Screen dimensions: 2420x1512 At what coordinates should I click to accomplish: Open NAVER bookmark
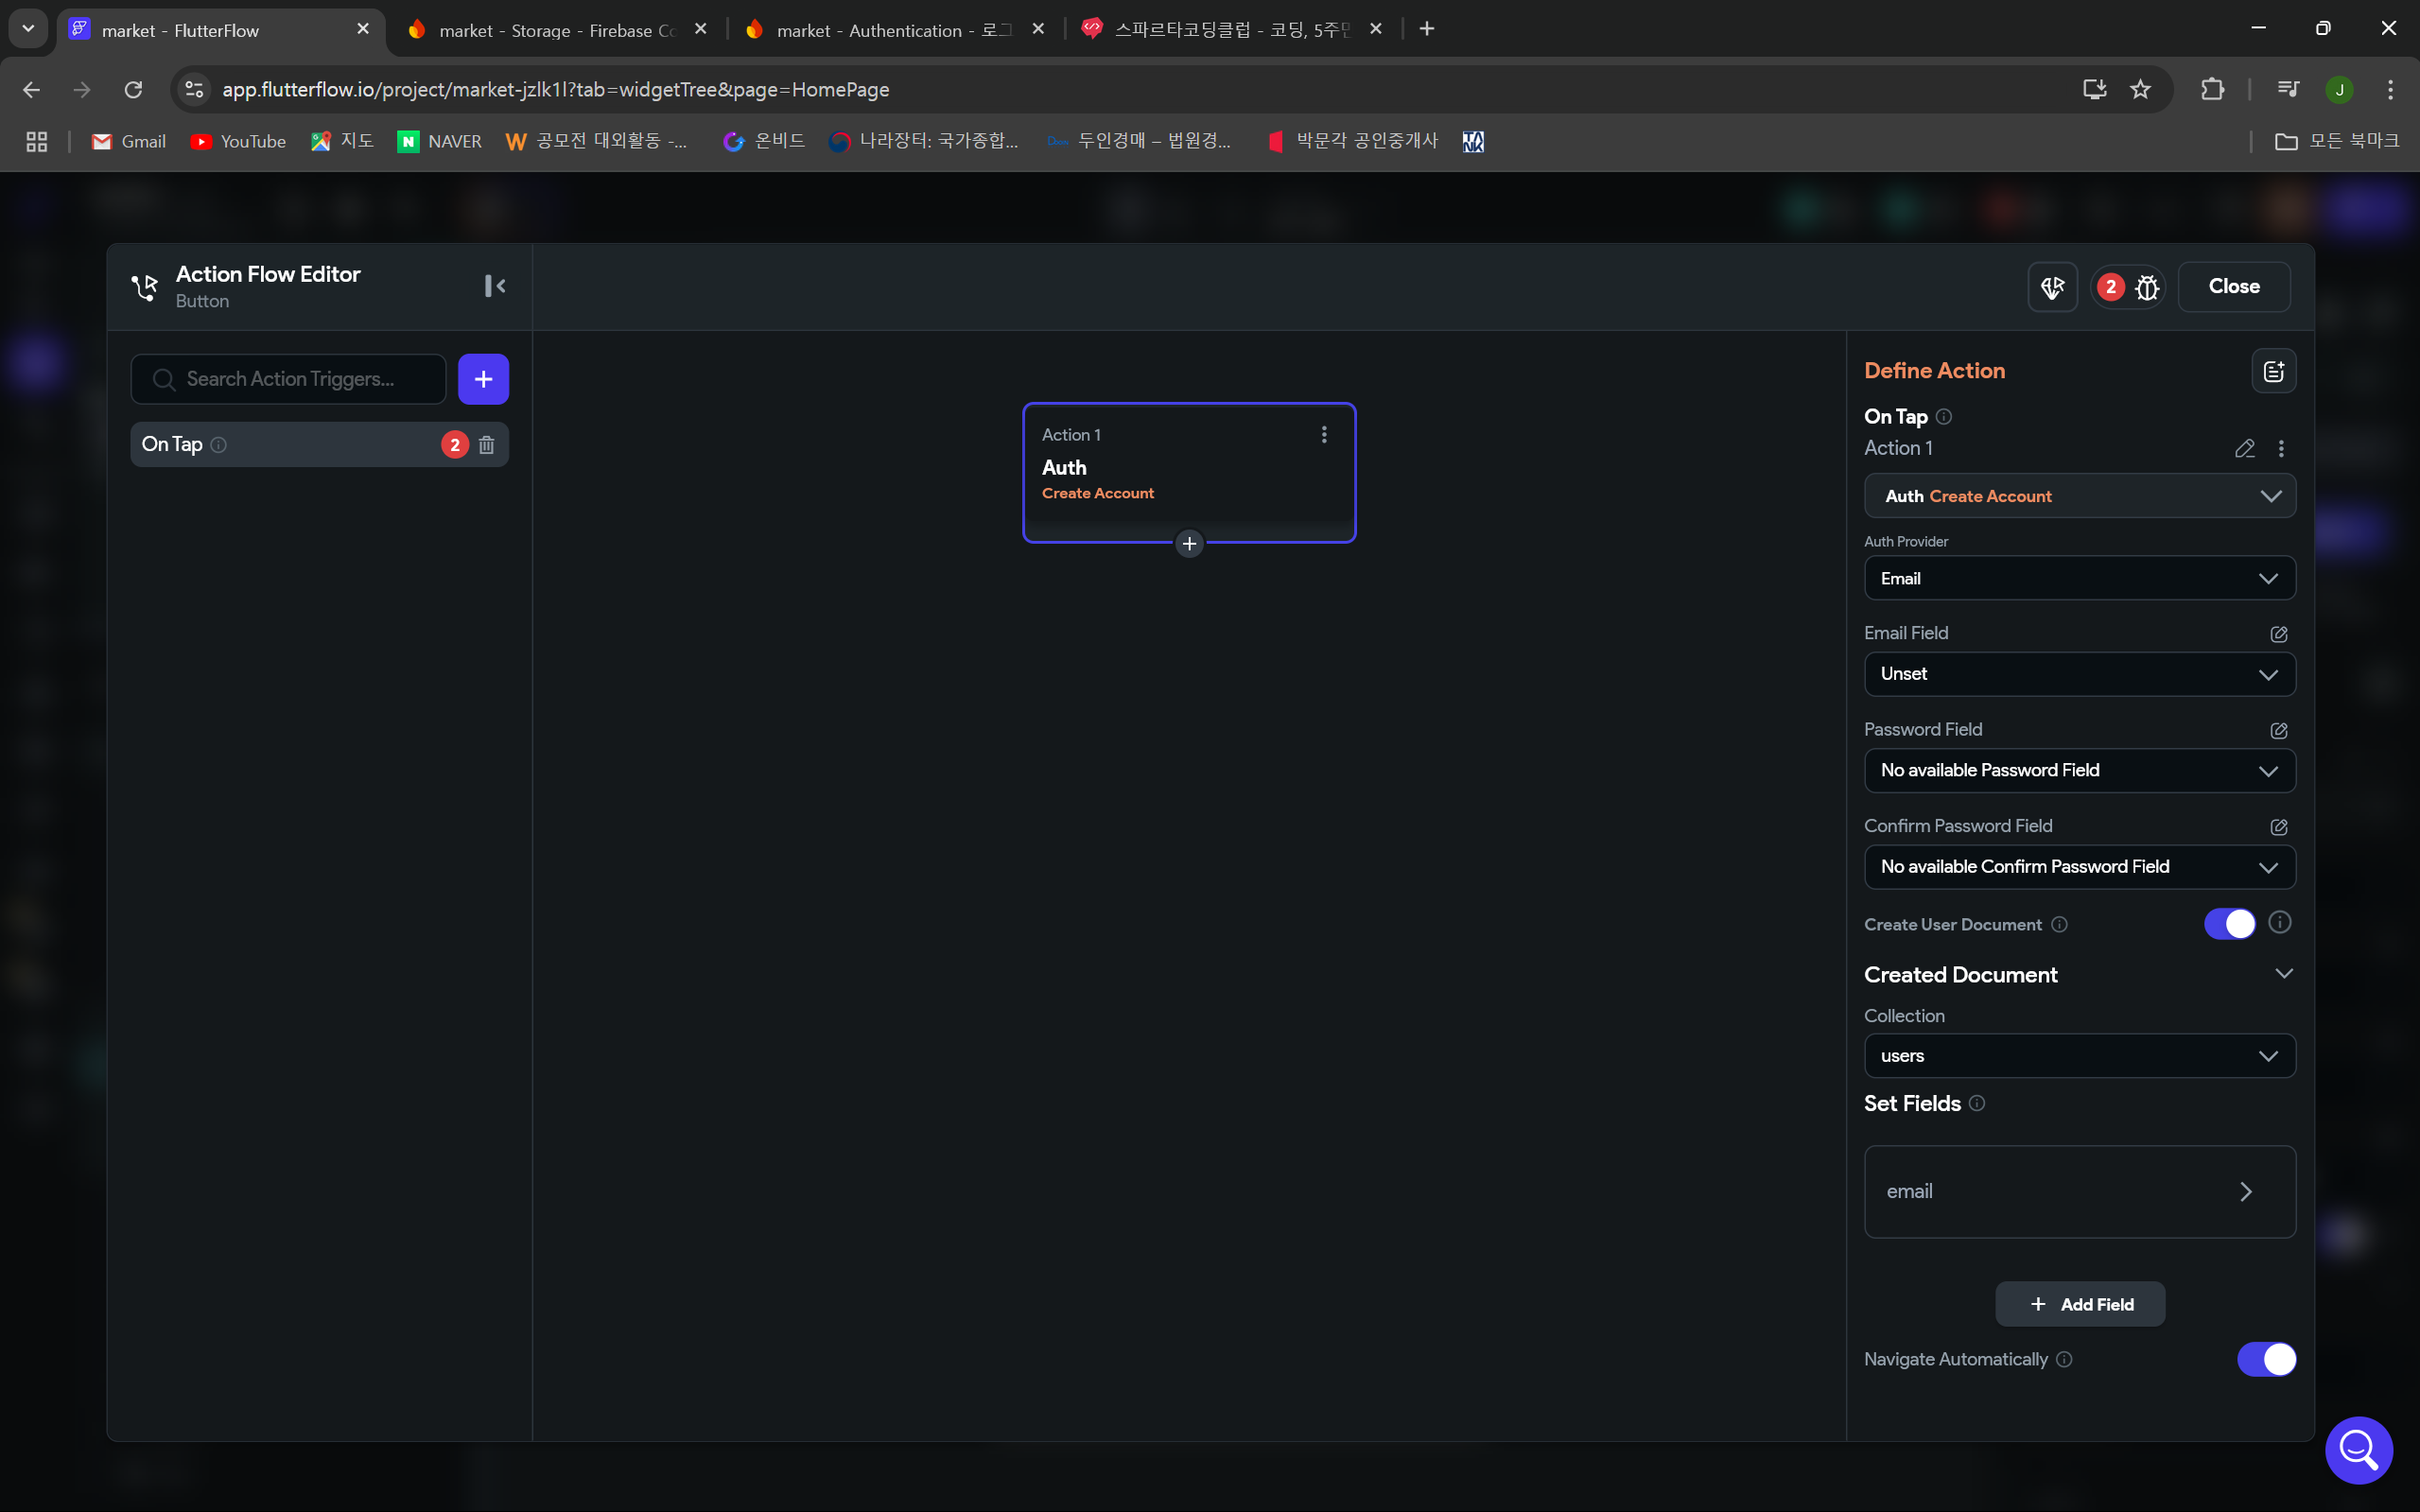440,142
